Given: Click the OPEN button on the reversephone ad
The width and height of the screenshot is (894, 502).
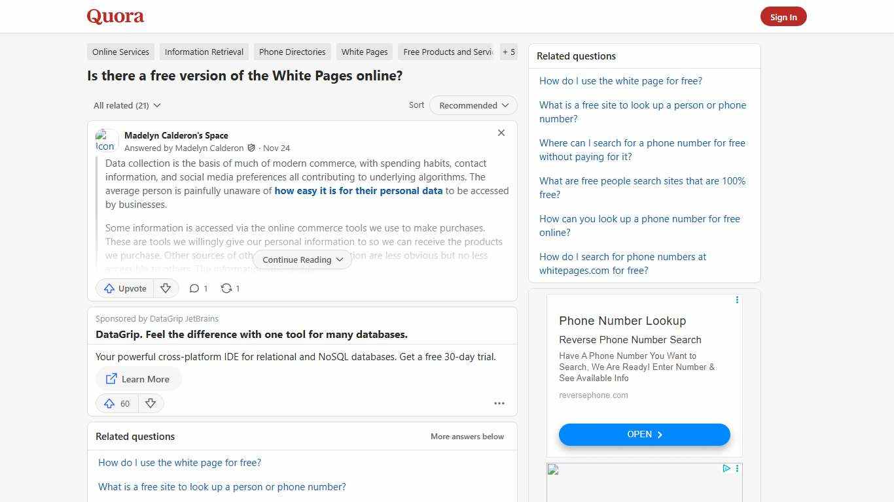Looking at the screenshot, I should tap(643, 434).
